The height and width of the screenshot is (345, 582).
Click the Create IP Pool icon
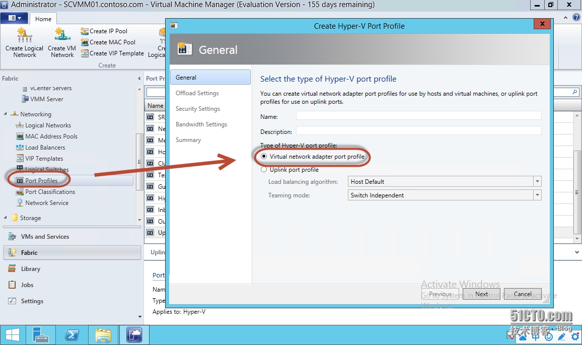point(85,31)
